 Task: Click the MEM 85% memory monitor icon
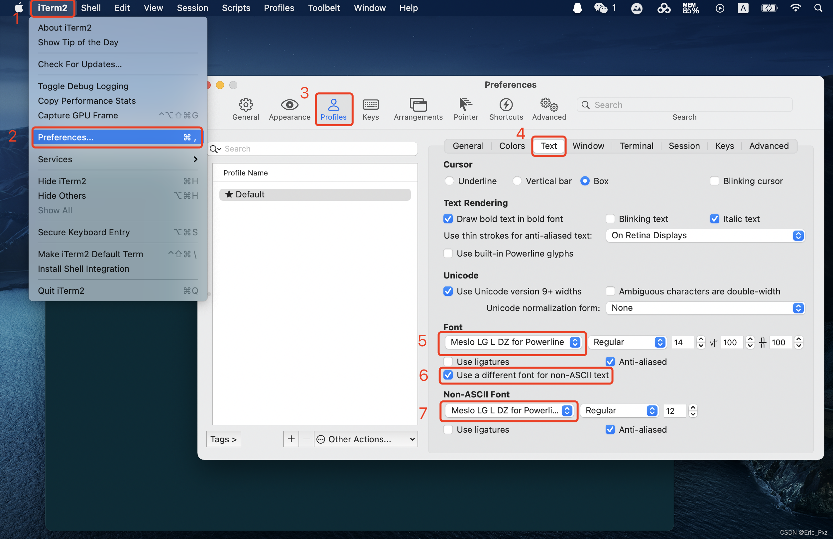pyautogui.click(x=690, y=8)
